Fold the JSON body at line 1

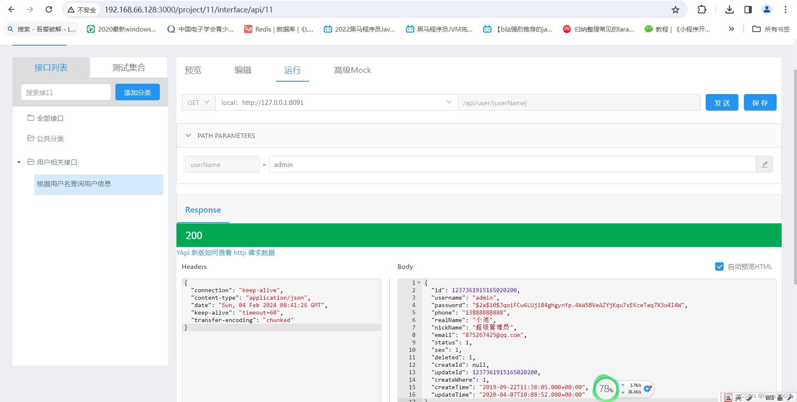[419, 283]
